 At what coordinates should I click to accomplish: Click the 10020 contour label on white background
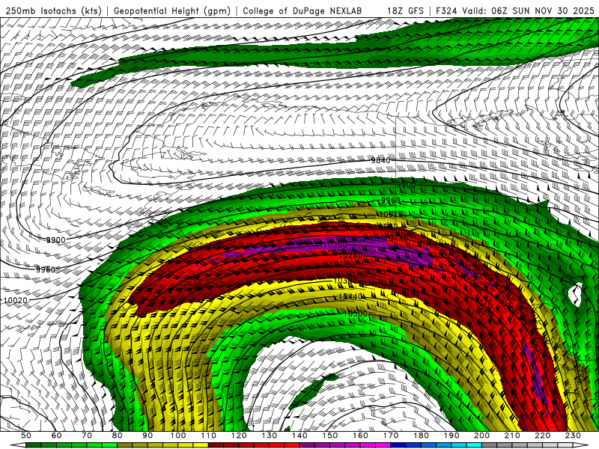point(16,301)
